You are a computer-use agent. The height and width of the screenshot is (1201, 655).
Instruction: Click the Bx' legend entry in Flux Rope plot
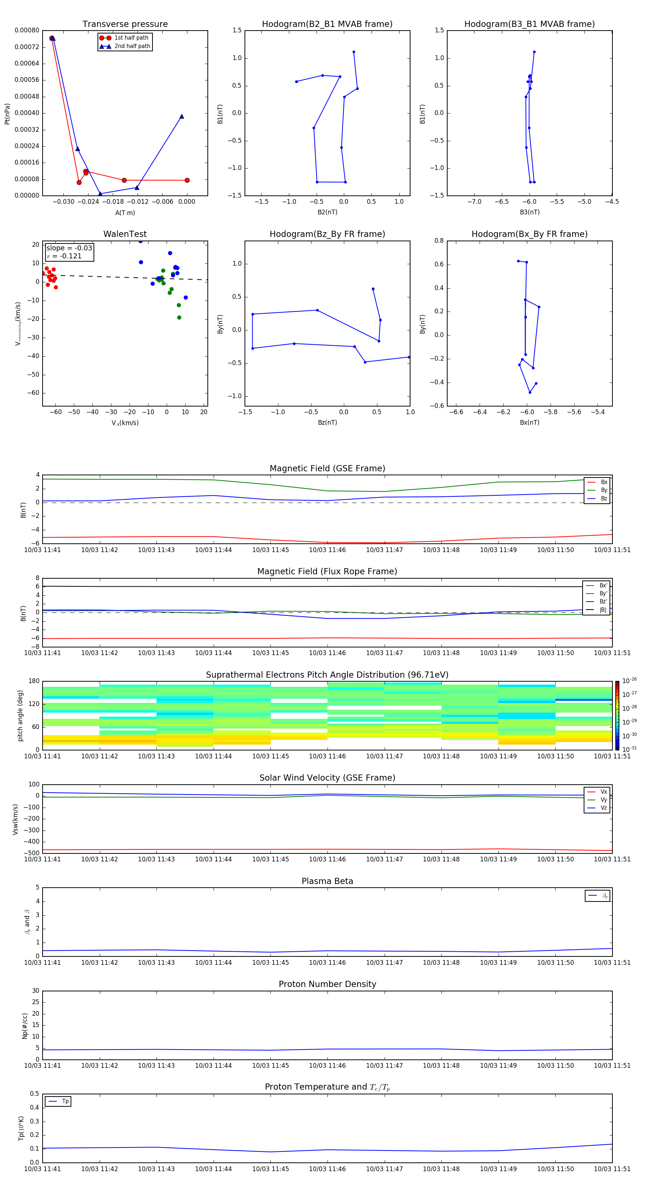click(x=596, y=586)
